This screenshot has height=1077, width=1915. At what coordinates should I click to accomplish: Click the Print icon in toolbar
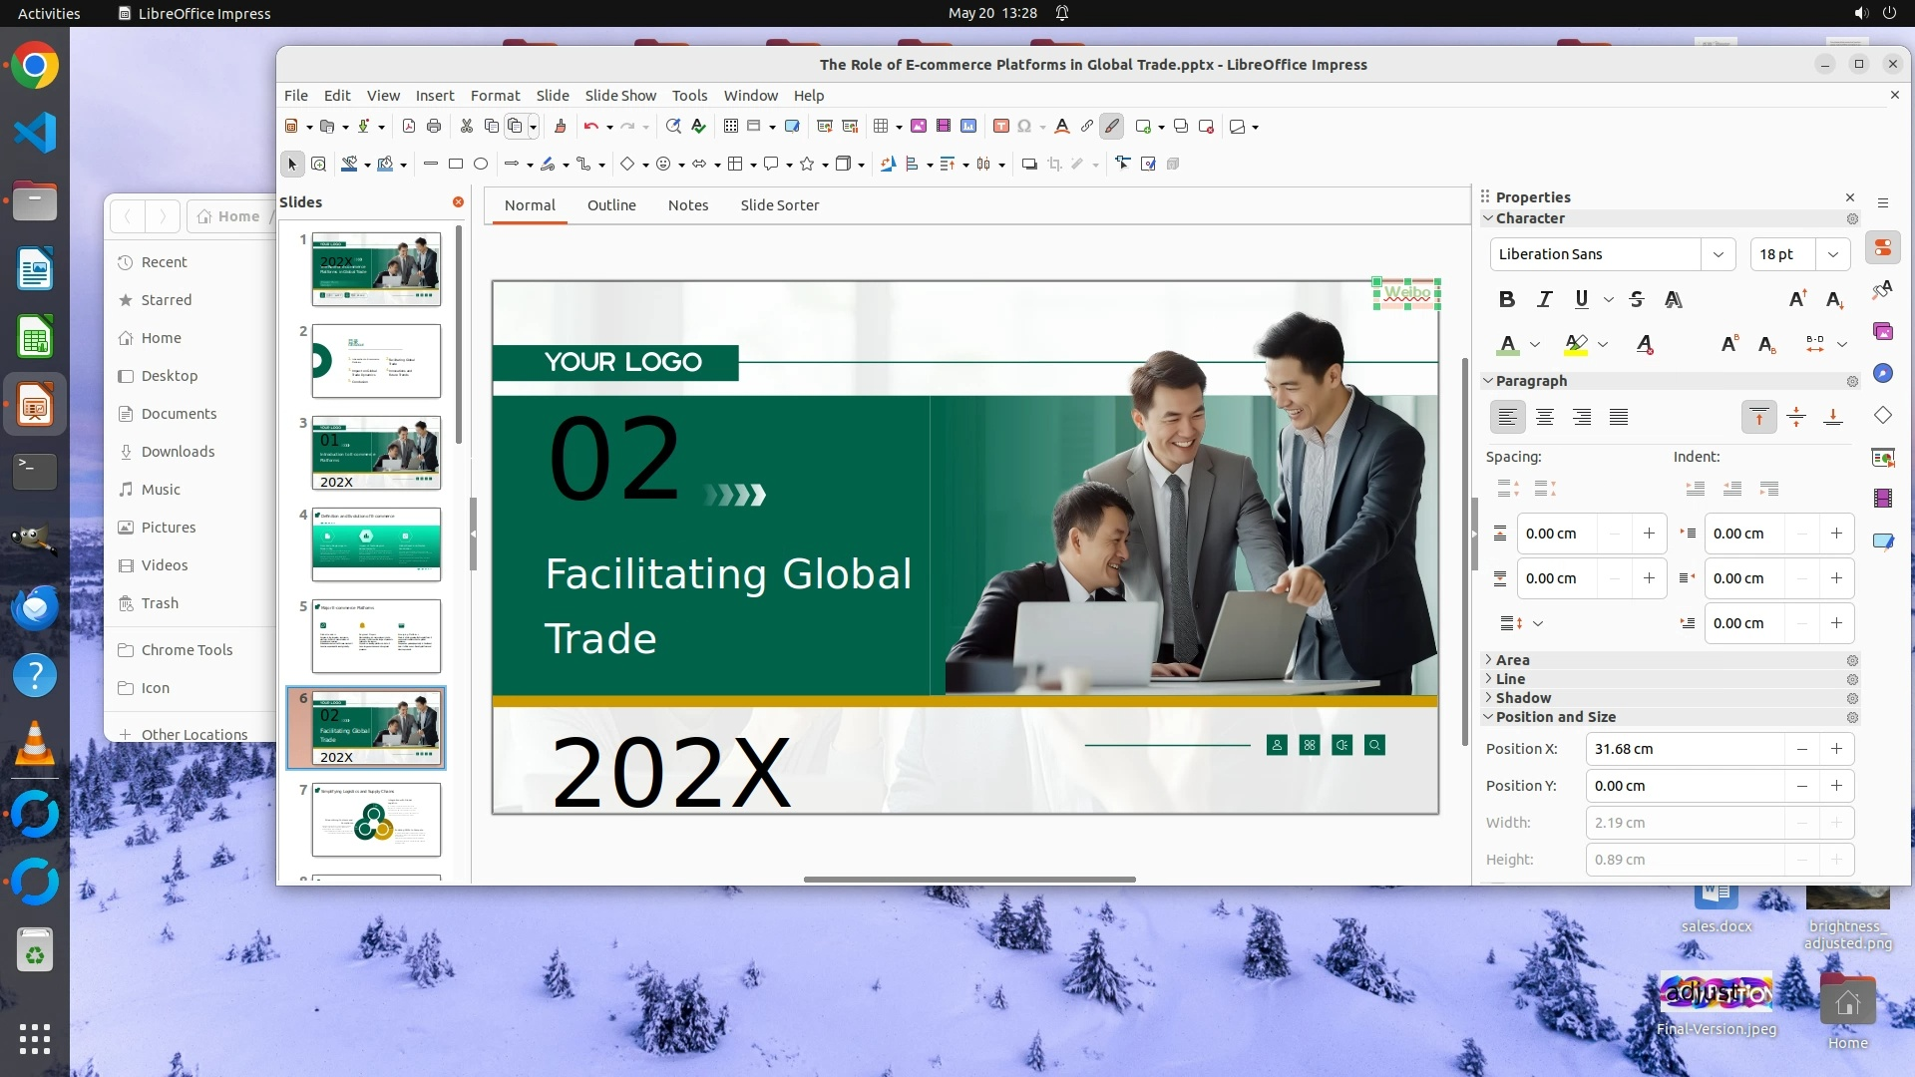[434, 126]
